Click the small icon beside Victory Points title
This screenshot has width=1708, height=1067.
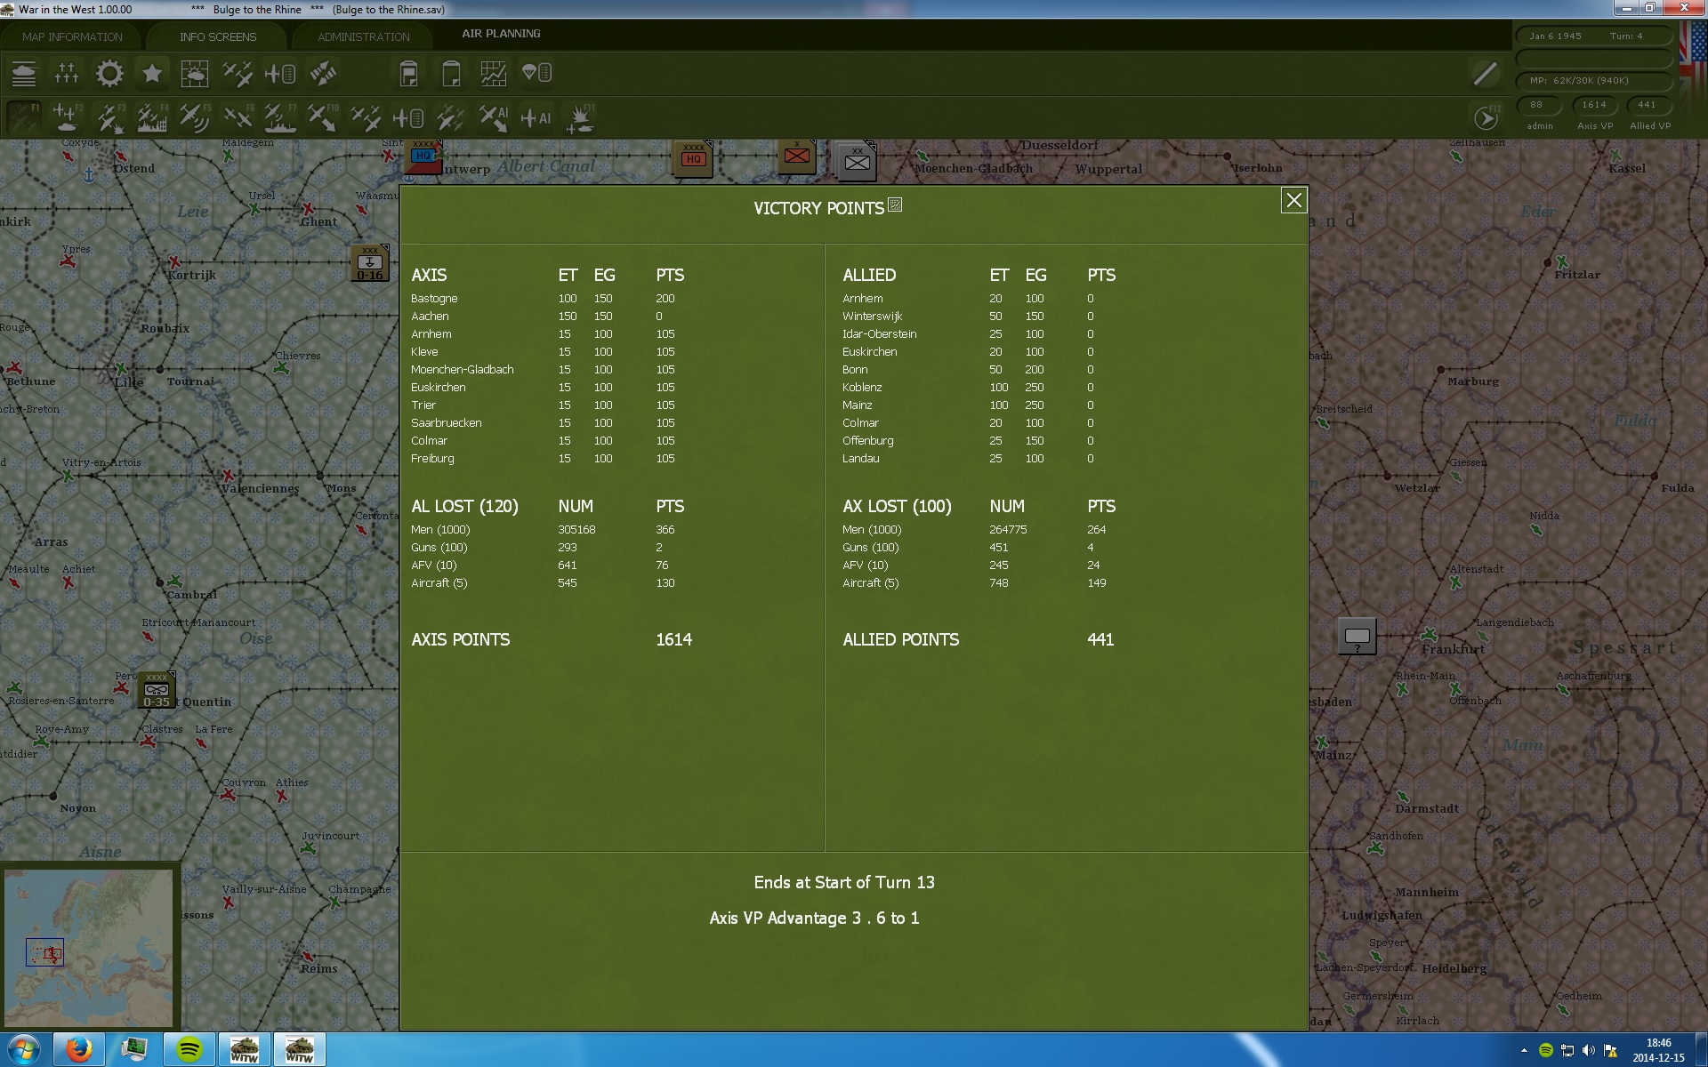point(895,205)
